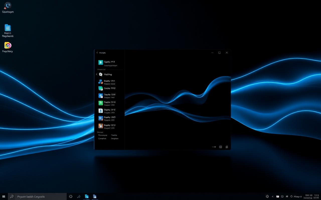Click the globe icon in system tray

click(267, 196)
